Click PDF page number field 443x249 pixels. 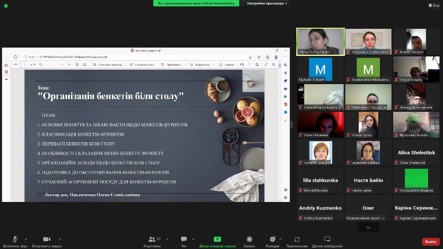25,65
